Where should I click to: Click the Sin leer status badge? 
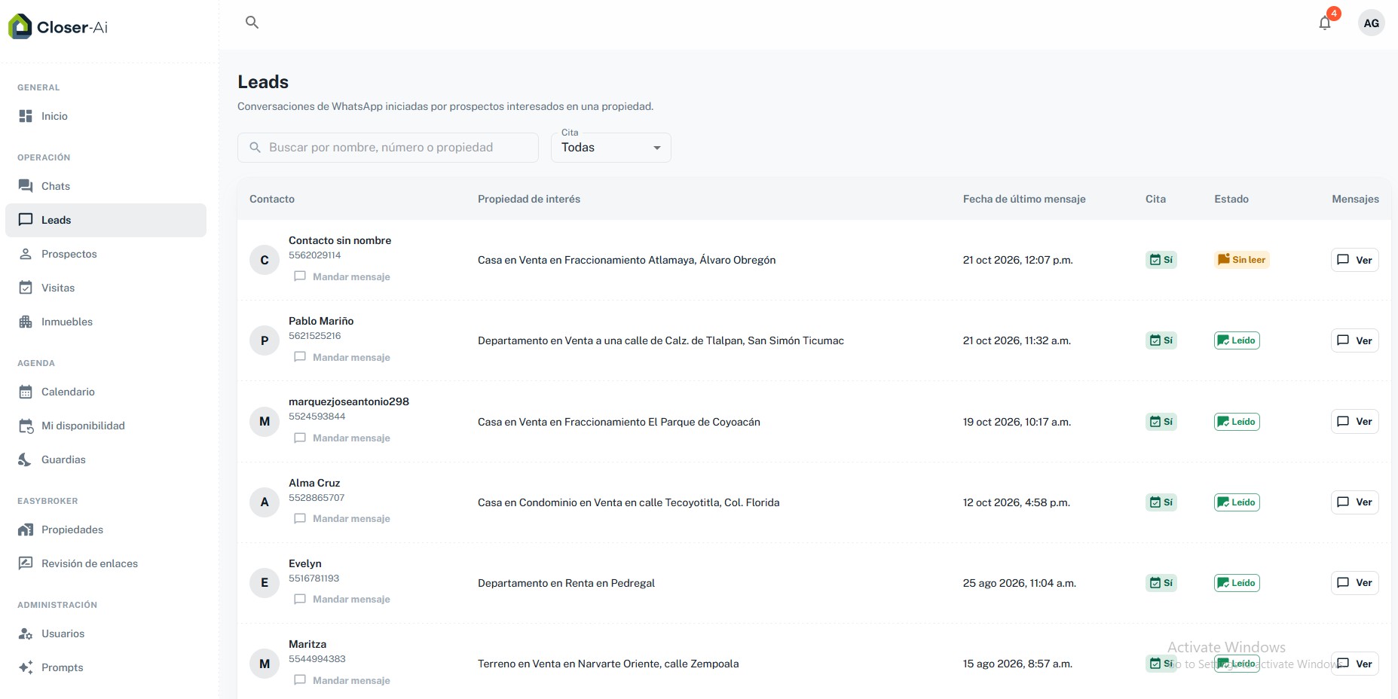click(1241, 260)
